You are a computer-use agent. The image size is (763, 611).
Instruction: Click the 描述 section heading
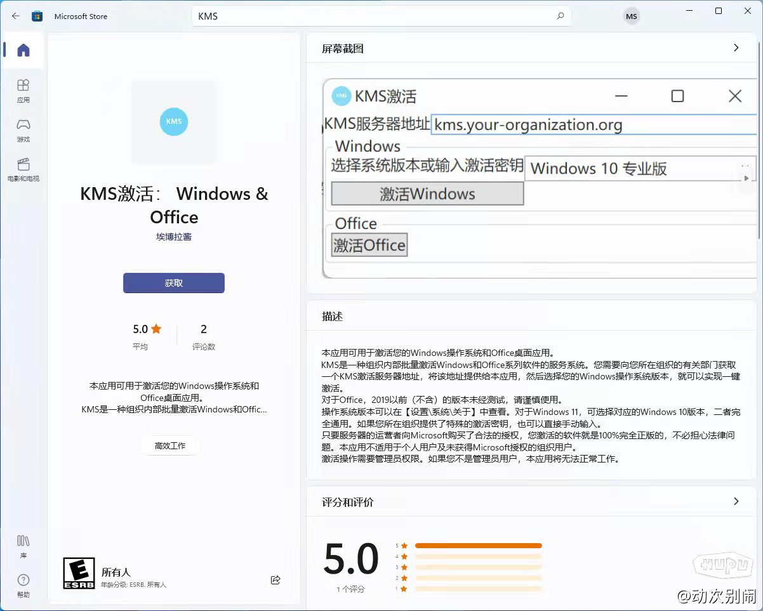click(x=333, y=316)
